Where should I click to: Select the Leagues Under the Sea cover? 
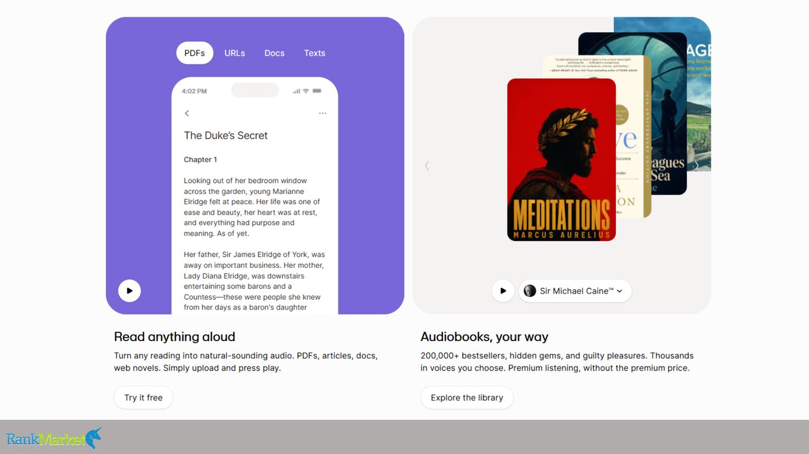tap(669, 113)
